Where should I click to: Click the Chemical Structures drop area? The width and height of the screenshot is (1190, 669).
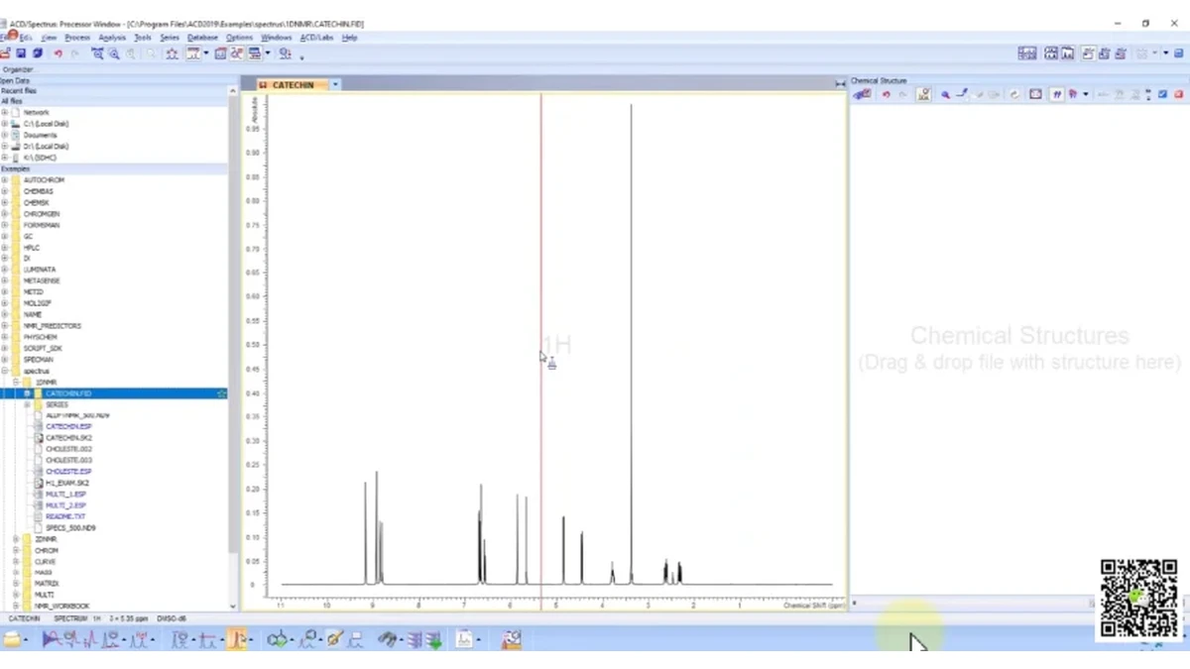pos(1019,348)
